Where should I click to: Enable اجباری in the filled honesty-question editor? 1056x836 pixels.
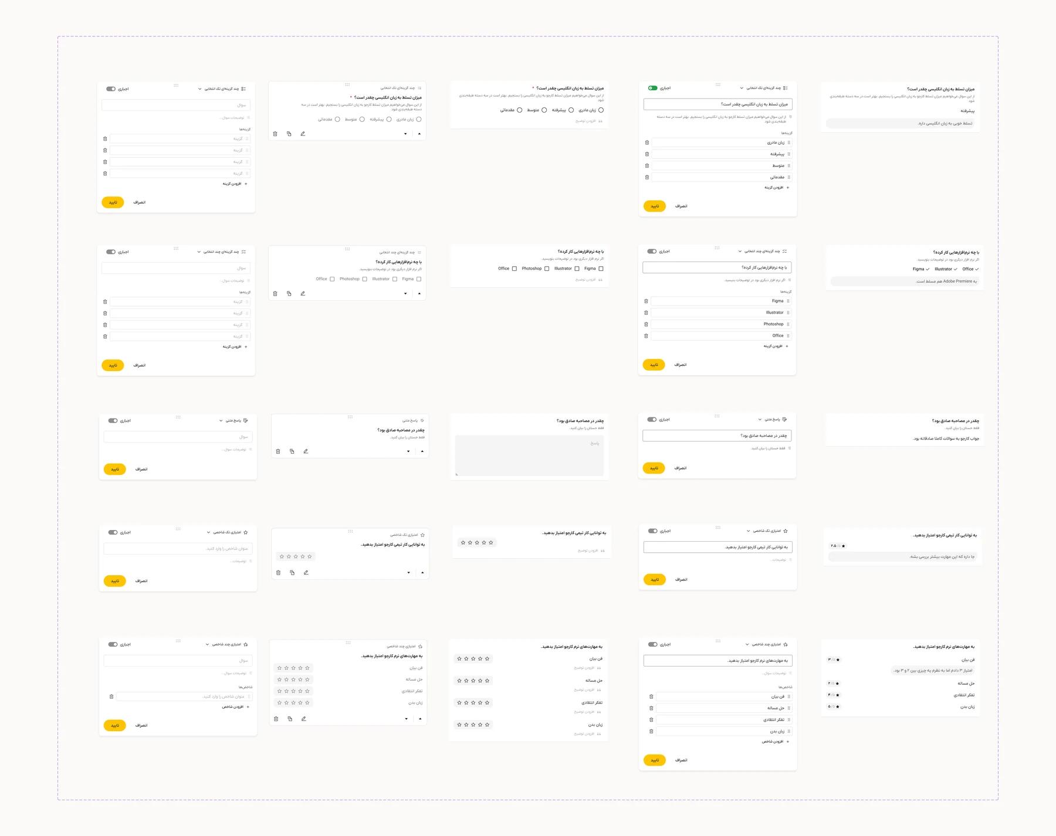coord(652,419)
